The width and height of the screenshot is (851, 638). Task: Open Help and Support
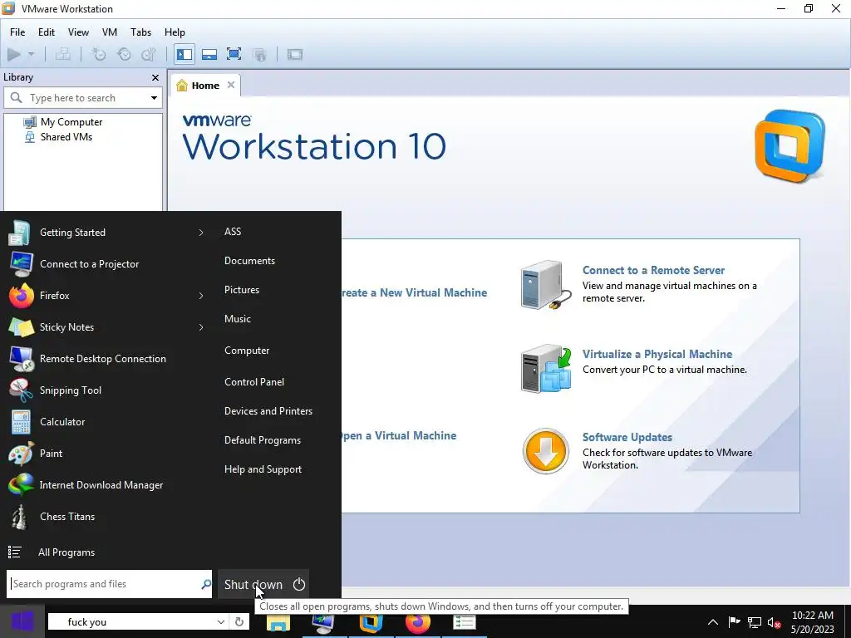coord(263,469)
